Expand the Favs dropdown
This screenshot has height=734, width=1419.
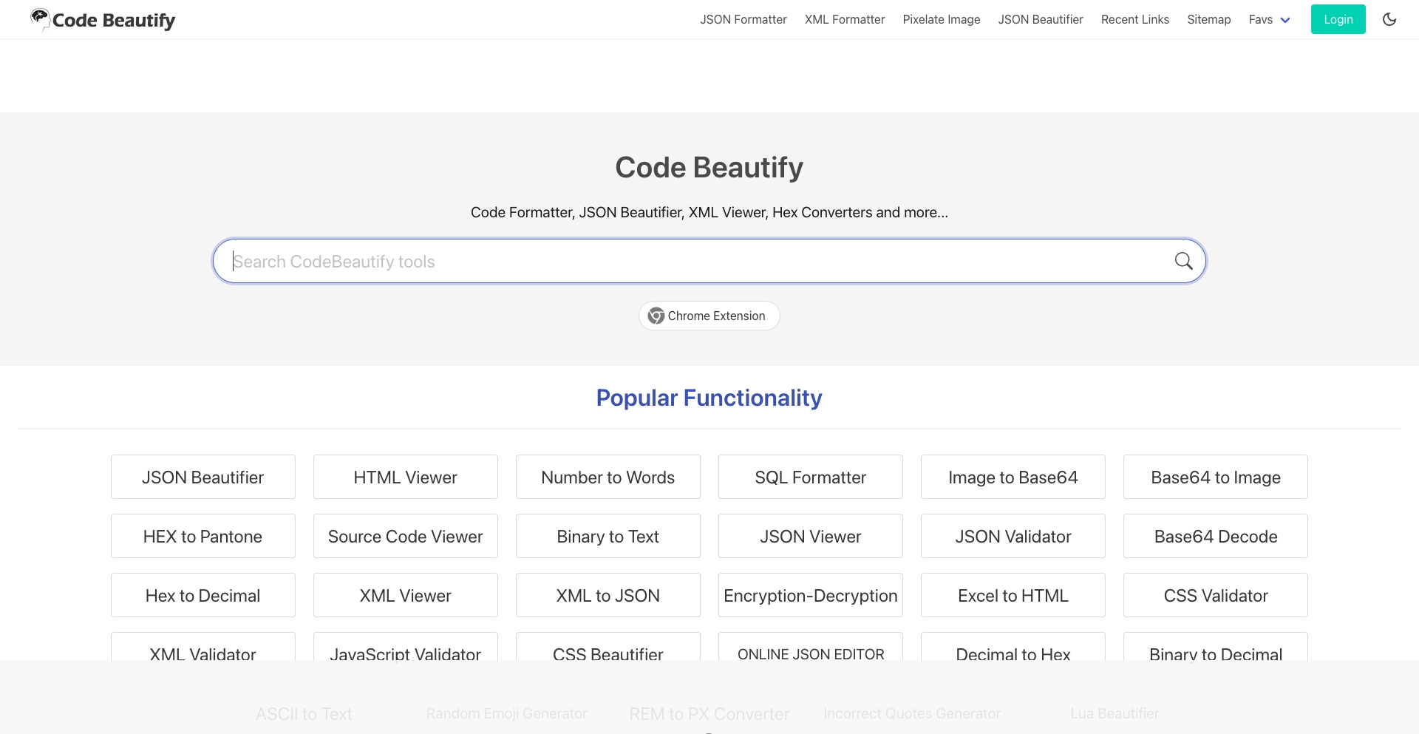click(1268, 19)
